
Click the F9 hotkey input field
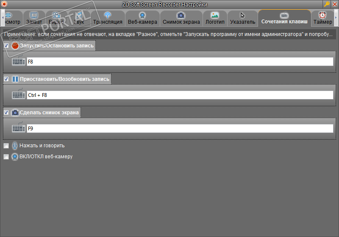point(180,129)
